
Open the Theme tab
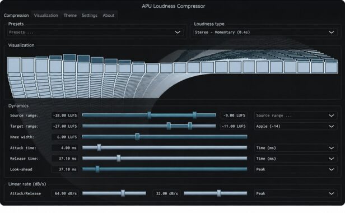tap(70, 16)
